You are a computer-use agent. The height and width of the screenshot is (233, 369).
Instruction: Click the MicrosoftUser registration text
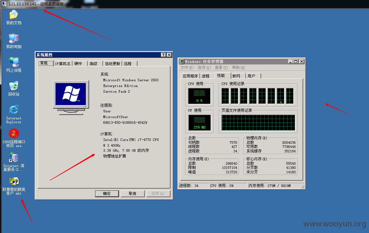(115, 117)
